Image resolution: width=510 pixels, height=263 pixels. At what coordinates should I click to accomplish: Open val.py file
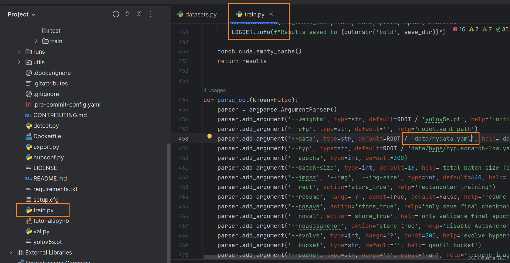click(x=38, y=231)
